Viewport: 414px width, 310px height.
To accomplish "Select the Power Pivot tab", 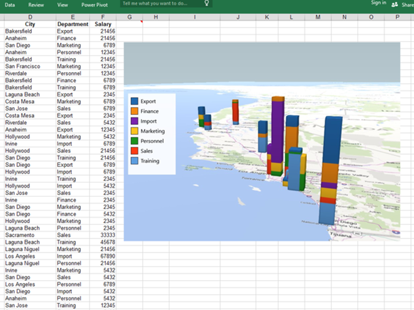I will pos(94,4).
